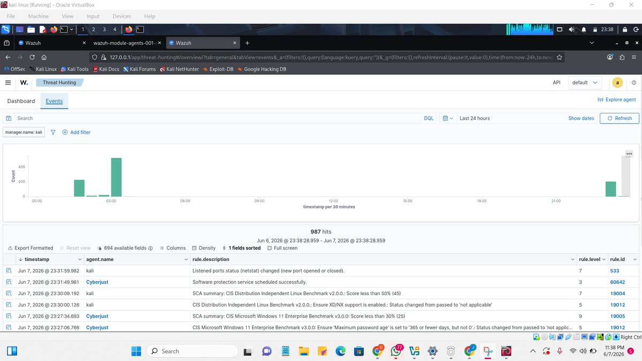Open VirtualBox Machine menu
This screenshot has height=361, width=642.
38,17
